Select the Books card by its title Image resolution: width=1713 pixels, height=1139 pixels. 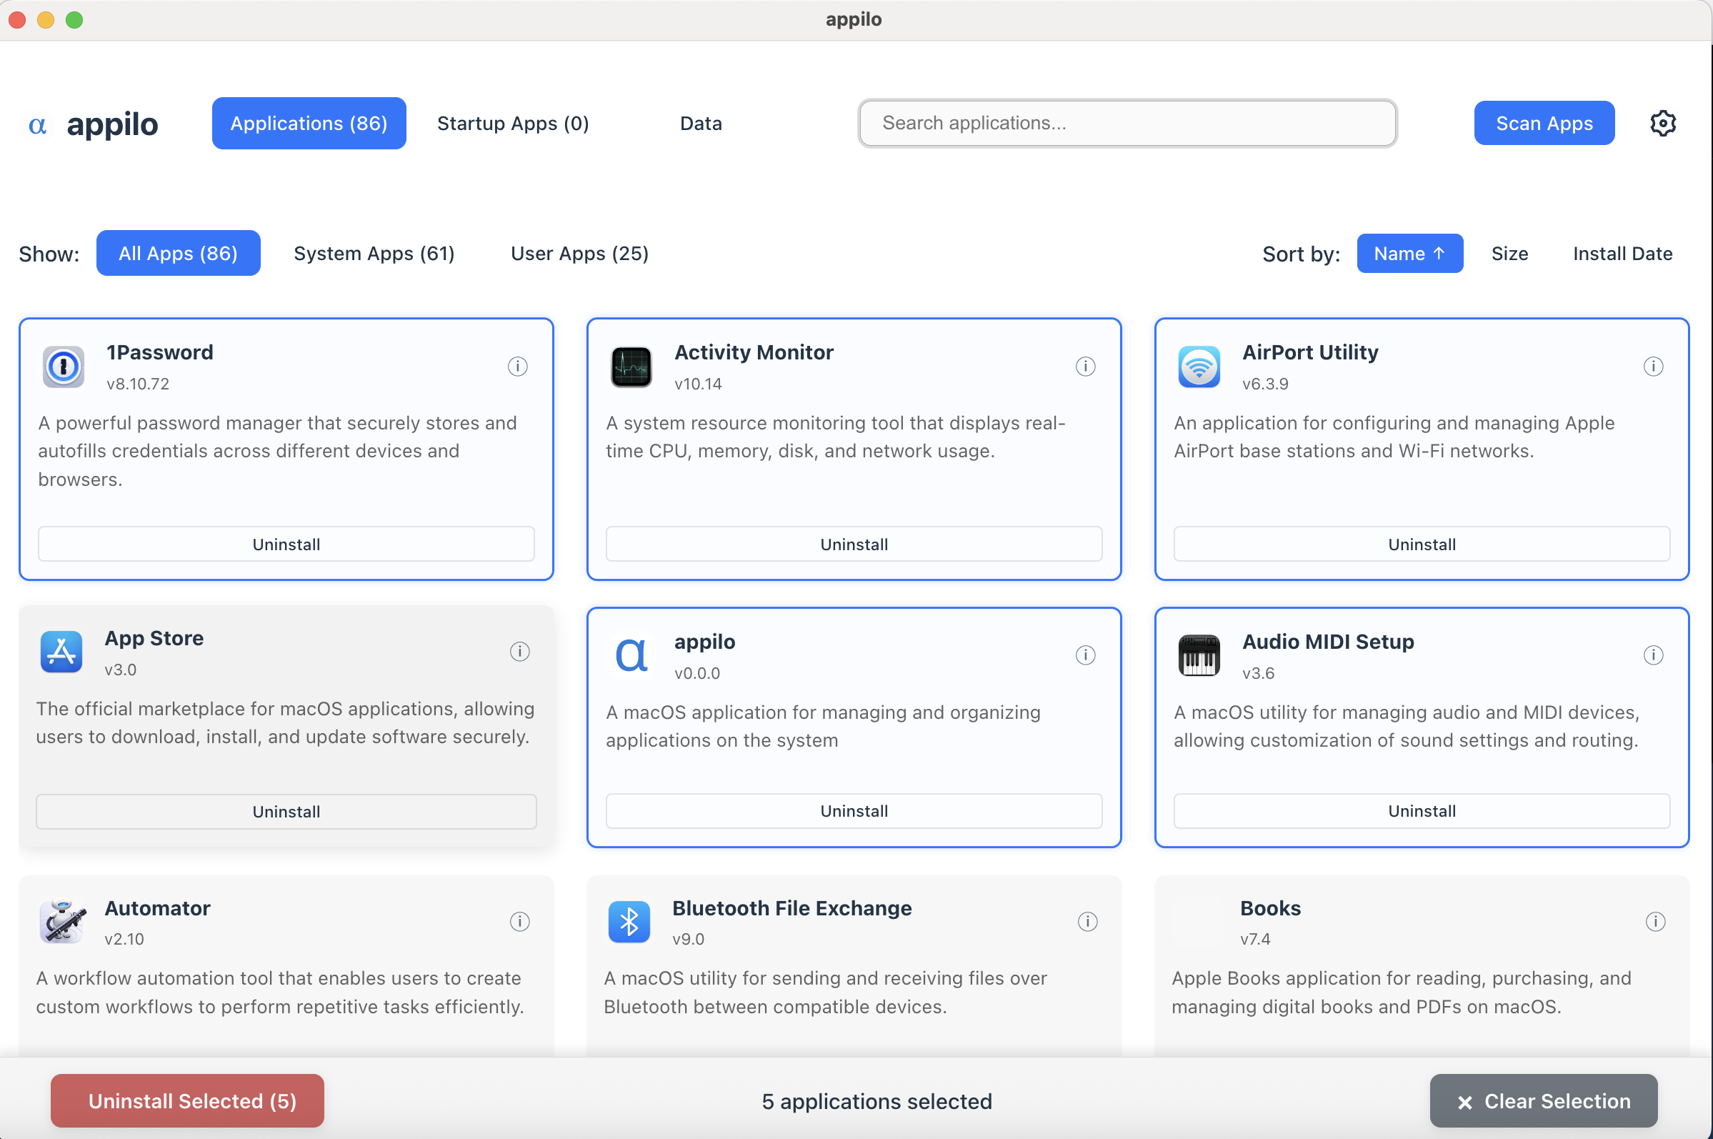tap(1270, 908)
